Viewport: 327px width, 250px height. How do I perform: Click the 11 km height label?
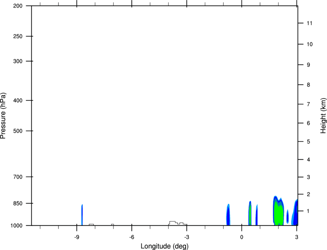pos(309,23)
